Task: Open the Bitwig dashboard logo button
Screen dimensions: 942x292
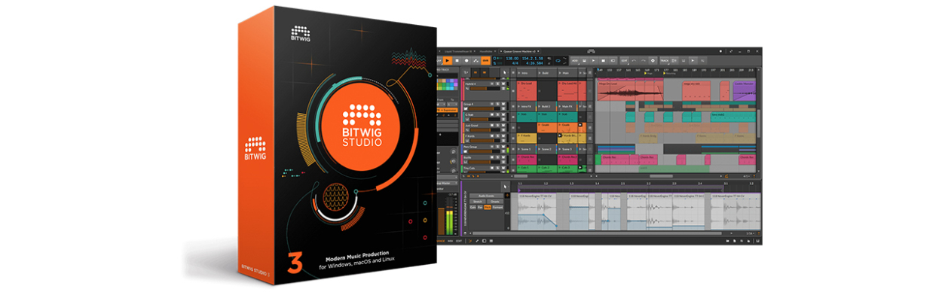Action: click(592, 51)
